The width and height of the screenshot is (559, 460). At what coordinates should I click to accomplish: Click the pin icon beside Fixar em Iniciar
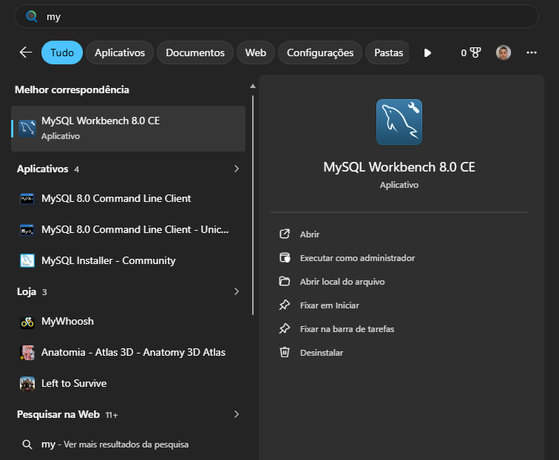coord(285,305)
